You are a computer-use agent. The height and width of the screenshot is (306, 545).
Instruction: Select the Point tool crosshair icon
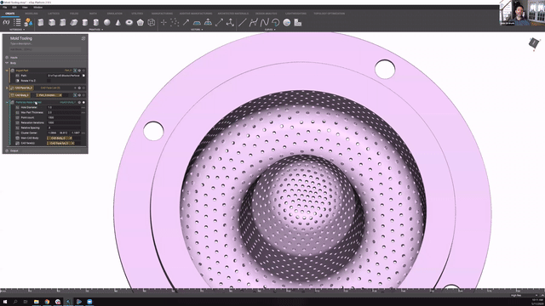tap(163, 23)
